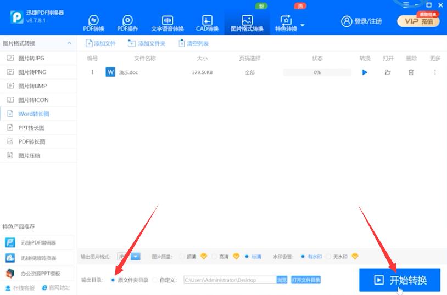This screenshot has width=447, height=295.
Task: Open 办公资源PPT模板 recommended product
Action: (38, 274)
